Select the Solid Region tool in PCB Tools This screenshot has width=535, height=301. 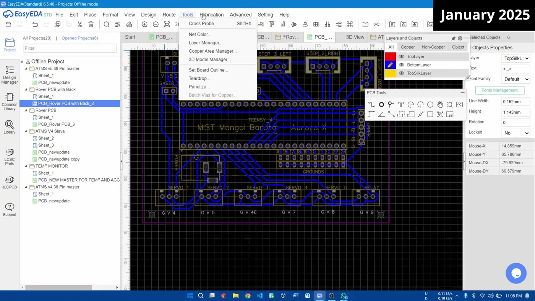pyautogui.click(x=411, y=114)
